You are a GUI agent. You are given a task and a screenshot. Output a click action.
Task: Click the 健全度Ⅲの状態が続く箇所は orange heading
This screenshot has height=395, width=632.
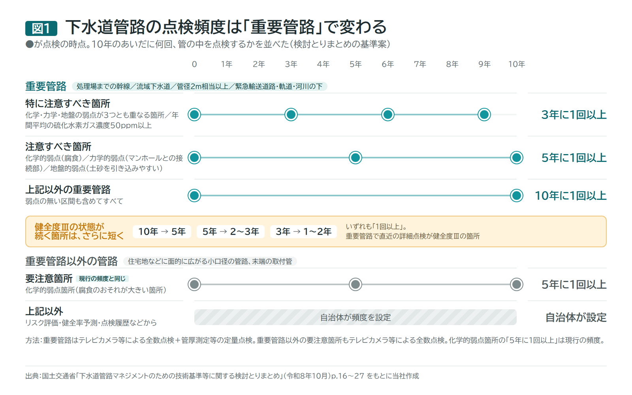click(79, 231)
